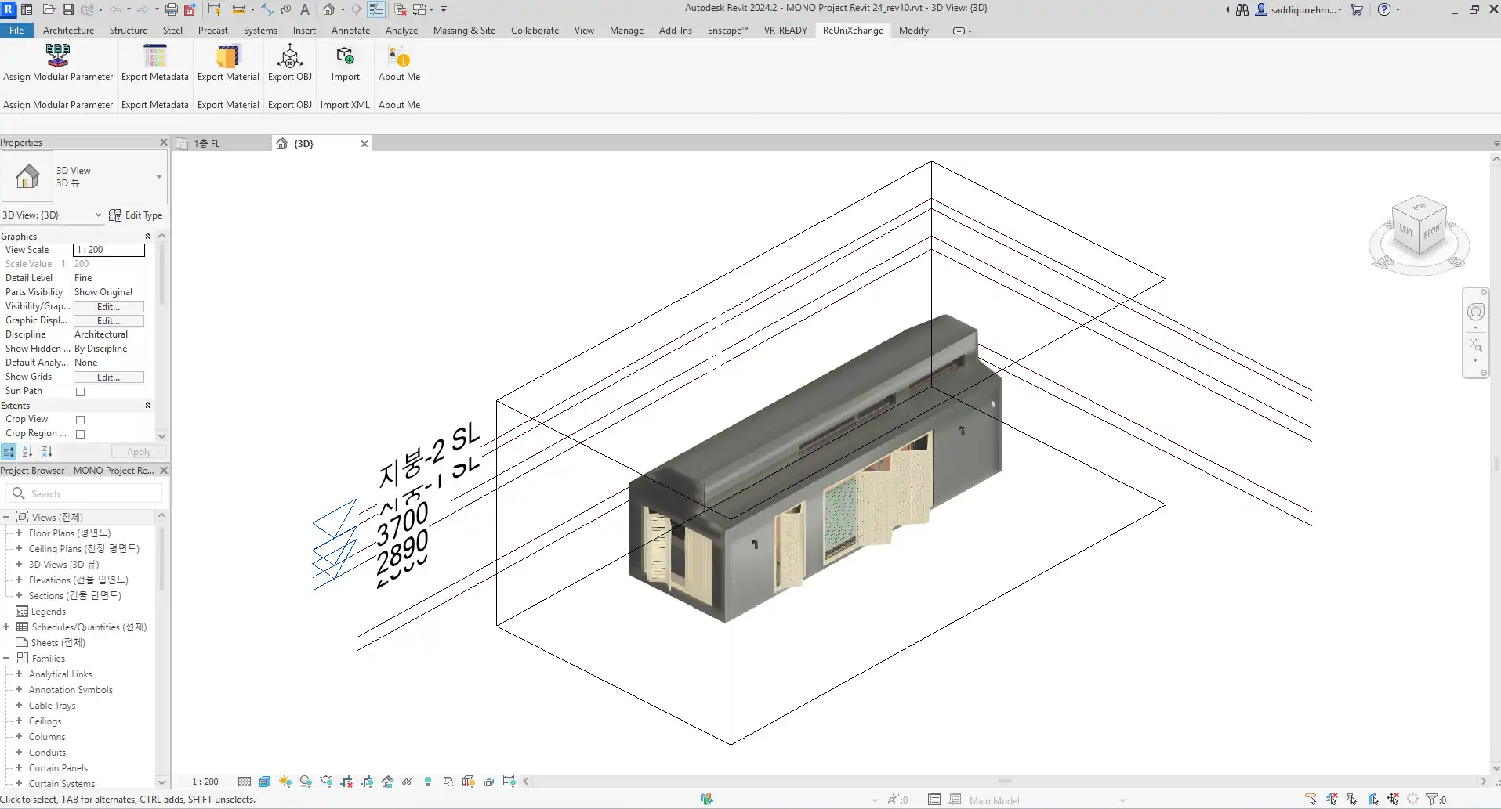Screen dimensions: 1501x809
Task: Click the Import XML ribbon icon
Action: (x=345, y=56)
